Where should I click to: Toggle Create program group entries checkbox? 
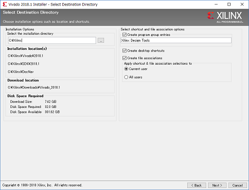[124, 35]
